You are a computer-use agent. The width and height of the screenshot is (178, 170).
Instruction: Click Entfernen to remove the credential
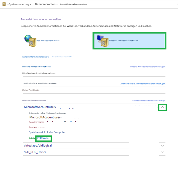coord(43,138)
